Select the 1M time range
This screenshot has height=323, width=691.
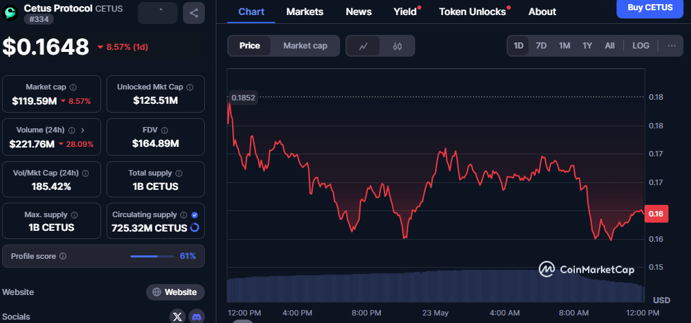565,46
